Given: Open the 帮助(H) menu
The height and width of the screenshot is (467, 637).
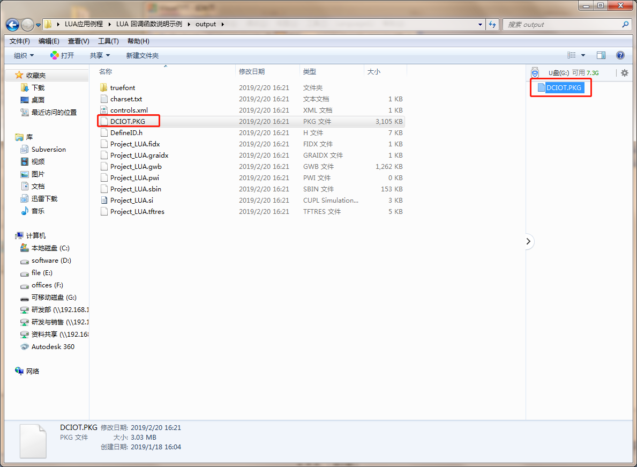Looking at the screenshot, I should (138, 41).
